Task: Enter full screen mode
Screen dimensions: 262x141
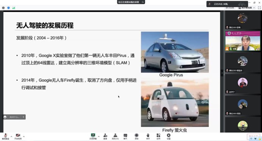Action: (x=259, y=8)
